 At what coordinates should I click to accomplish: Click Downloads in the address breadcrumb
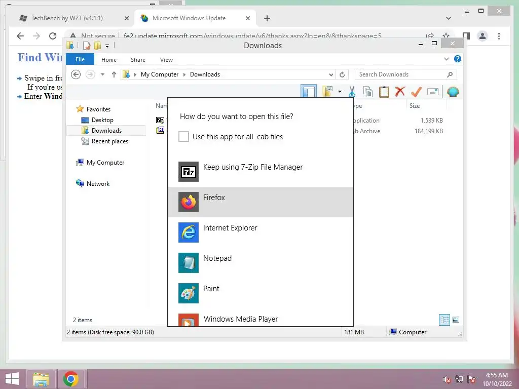pyautogui.click(x=205, y=74)
